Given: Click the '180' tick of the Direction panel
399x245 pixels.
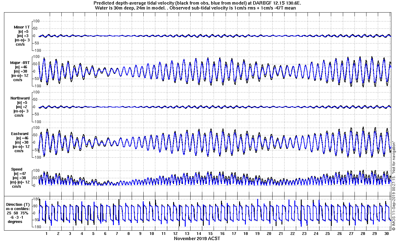Looking at the screenshot, I should 37,199.
